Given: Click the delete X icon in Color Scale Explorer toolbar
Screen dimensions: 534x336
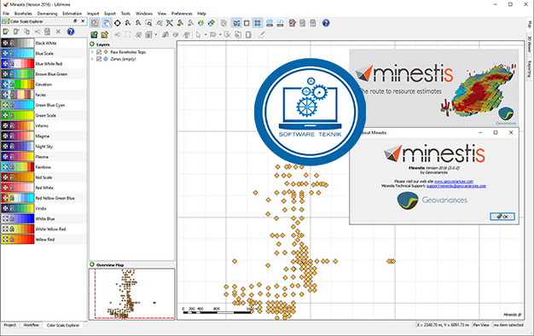Looking at the screenshot, I should [x=58, y=32].
